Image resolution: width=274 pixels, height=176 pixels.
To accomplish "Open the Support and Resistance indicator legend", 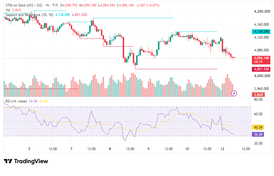I will click(29, 15).
